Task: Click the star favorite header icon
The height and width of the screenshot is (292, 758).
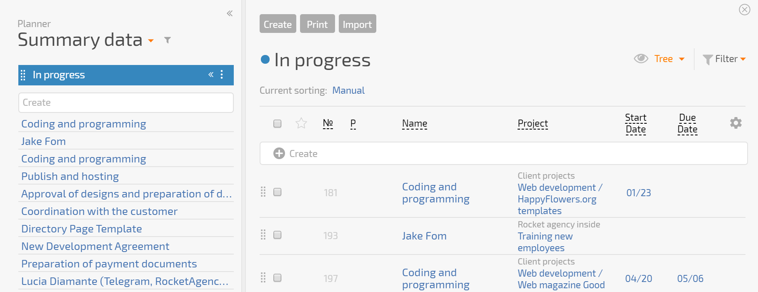Action: click(x=301, y=123)
